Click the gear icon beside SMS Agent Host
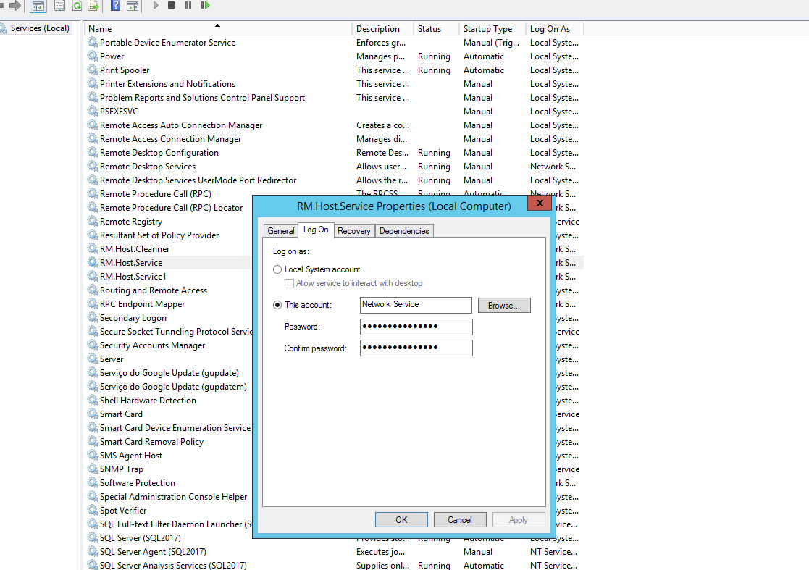 pyautogui.click(x=93, y=455)
